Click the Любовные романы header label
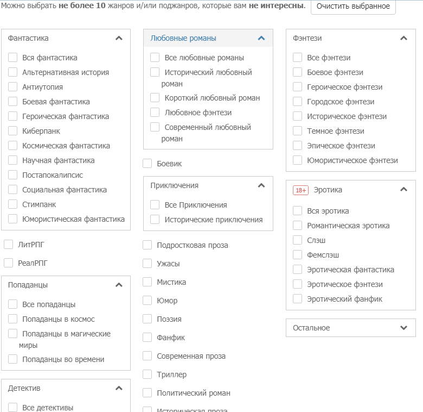Screen dimensions: 423x412 point(183,38)
